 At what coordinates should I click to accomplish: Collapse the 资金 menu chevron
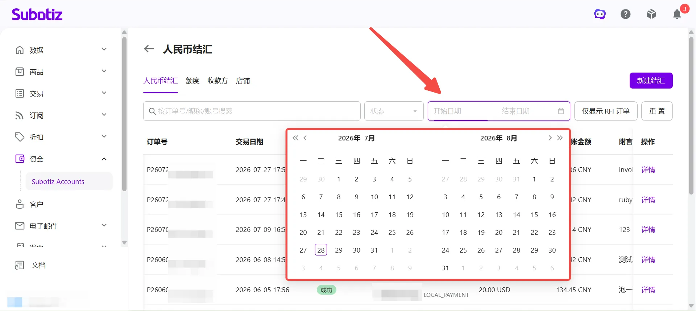click(x=104, y=159)
